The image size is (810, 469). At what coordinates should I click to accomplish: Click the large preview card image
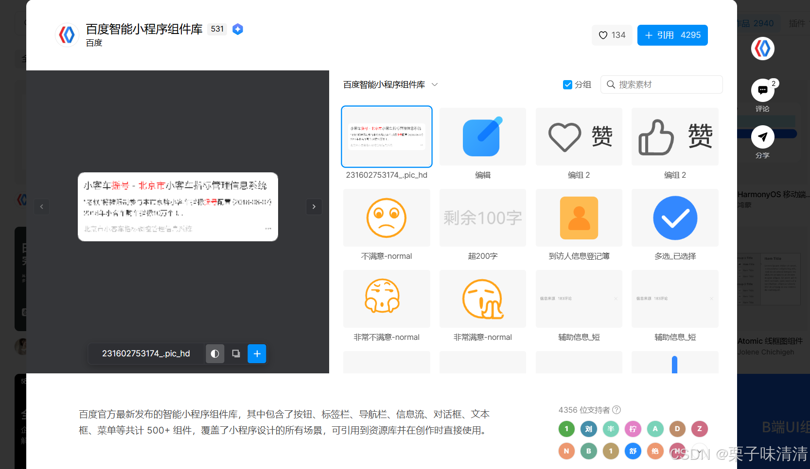[178, 207]
